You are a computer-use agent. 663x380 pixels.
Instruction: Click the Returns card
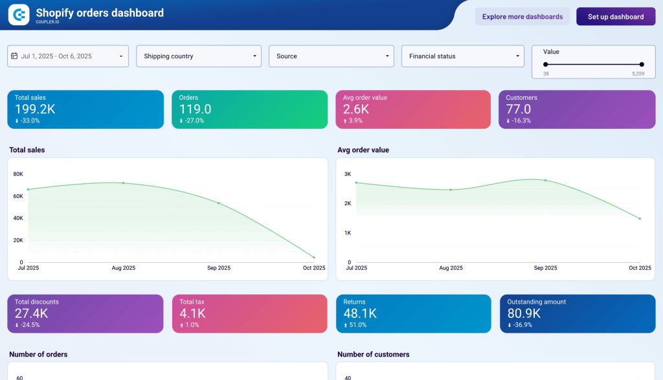click(x=413, y=313)
